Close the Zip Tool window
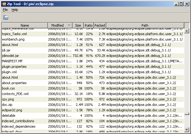Viewport: 191px width, 134px height. point(187,4)
